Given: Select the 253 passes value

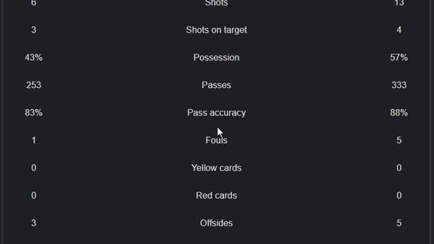Looking at the screenshot, I should click(x=33, y=85).
